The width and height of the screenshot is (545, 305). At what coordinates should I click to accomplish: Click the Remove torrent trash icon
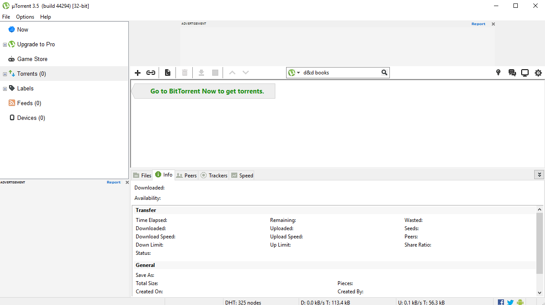coord(185,73)
